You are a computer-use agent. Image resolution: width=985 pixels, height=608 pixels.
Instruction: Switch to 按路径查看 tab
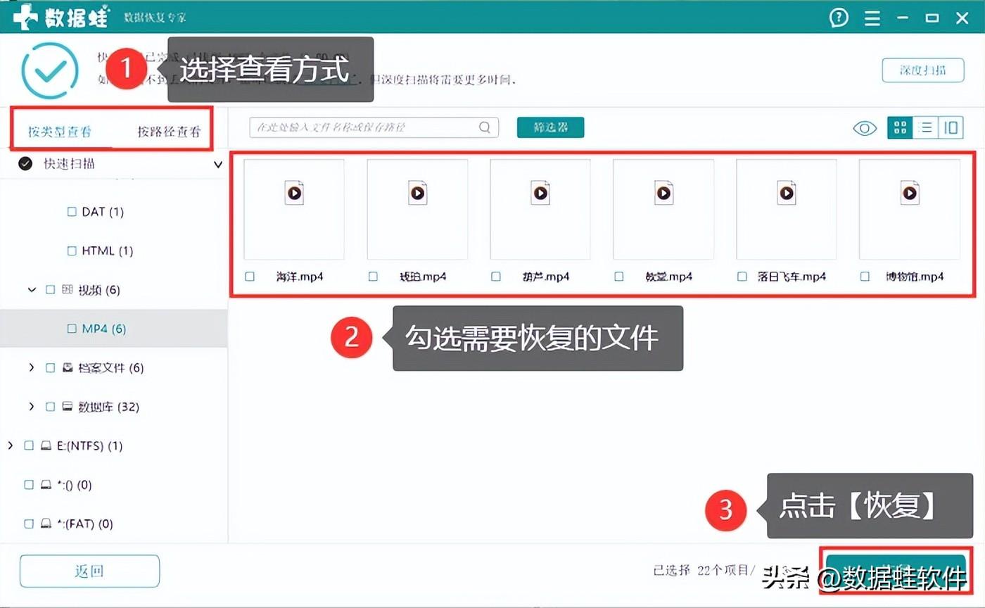[169, 131]
